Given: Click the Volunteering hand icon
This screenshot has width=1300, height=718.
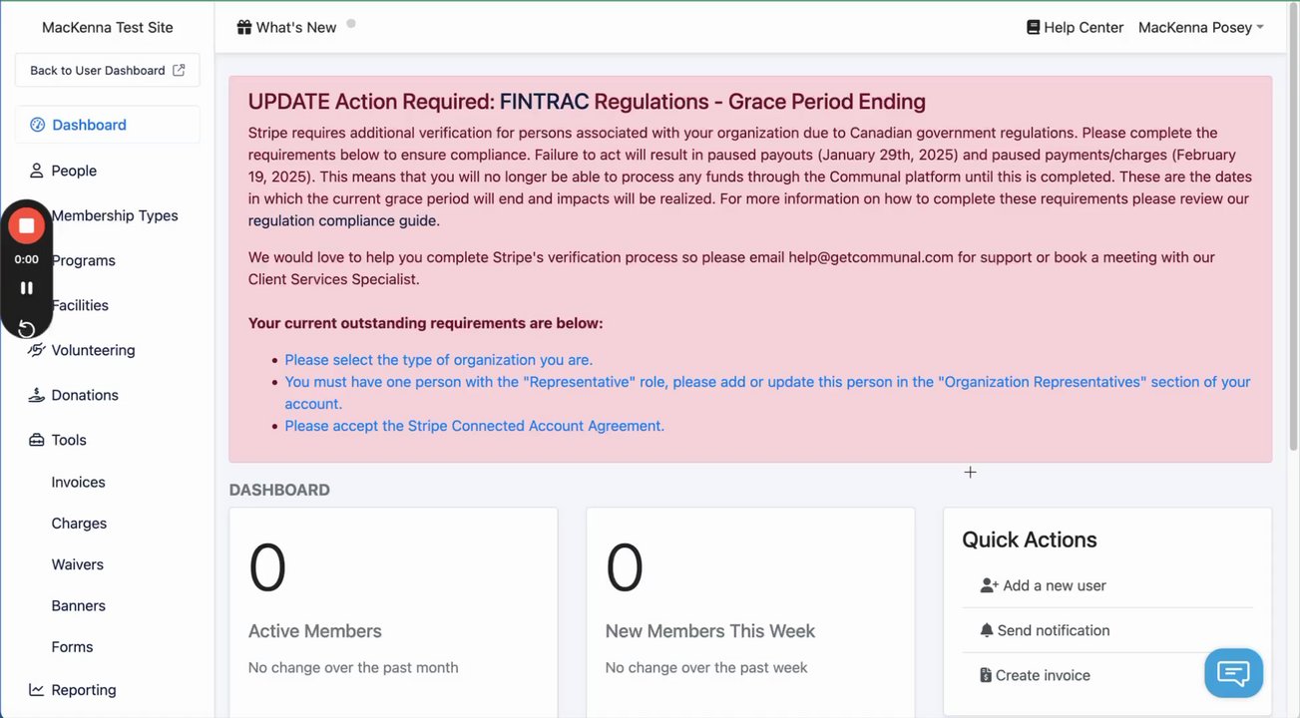Looking at the screenshot, I should click(37, 350).
